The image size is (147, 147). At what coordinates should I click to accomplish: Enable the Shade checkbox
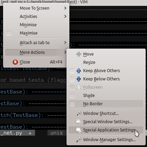(72, 96)
